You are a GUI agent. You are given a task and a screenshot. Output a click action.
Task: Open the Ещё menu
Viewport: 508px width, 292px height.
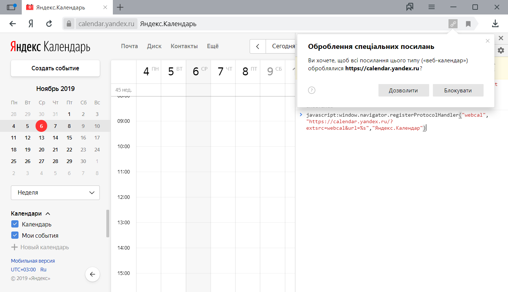[213, 46]
